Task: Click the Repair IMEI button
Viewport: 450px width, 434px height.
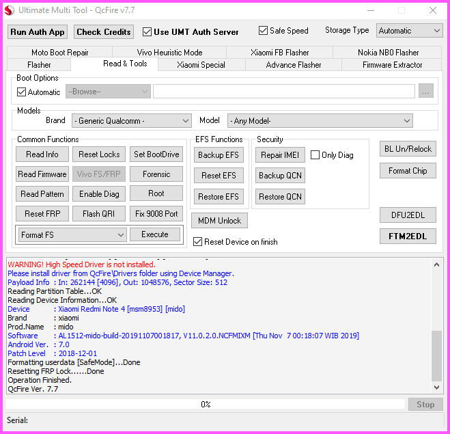Action: (280, 155)
